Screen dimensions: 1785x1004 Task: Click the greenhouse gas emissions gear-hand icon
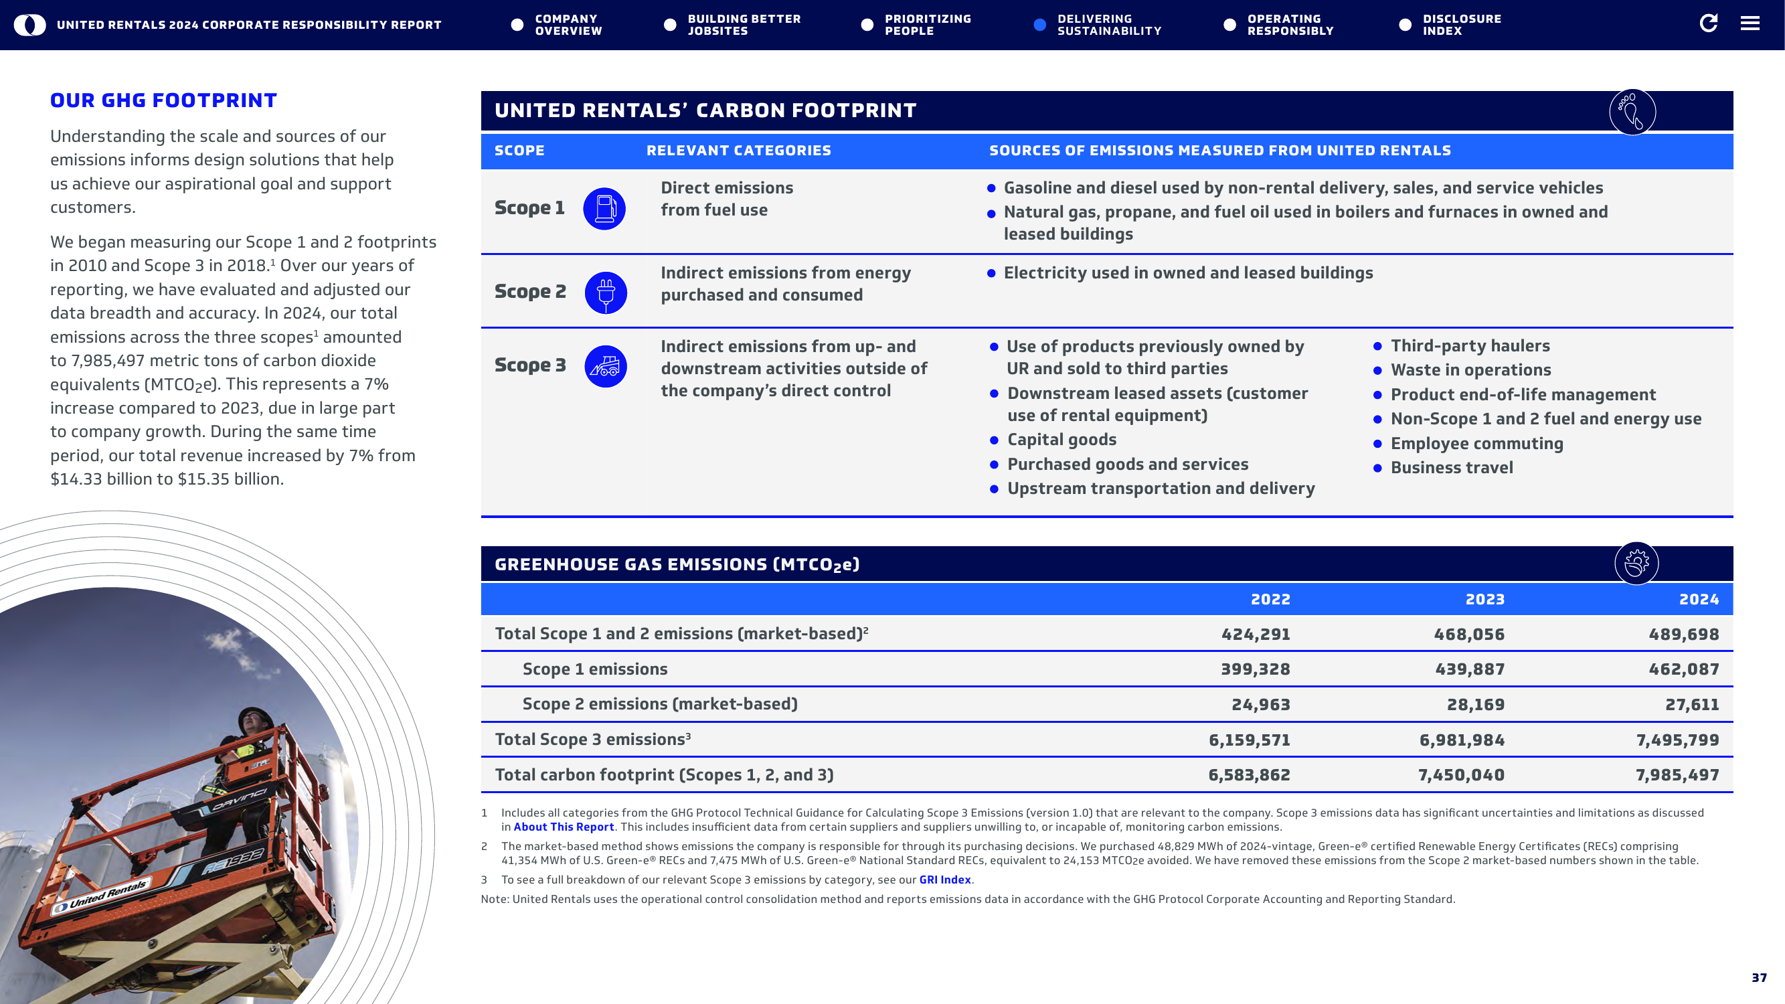[1636, 564]
